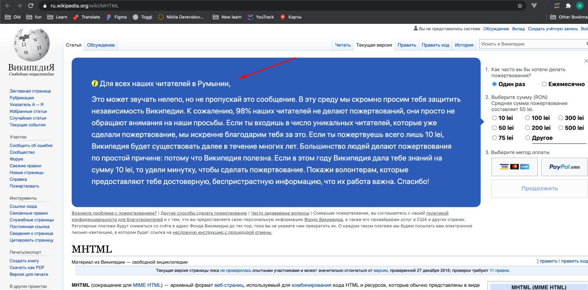Switch to the Обсуждение page tab
The height and width of the screenshot is (290, 588).
tap(101, 45)
